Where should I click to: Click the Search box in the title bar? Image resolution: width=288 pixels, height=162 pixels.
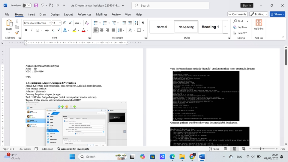[170, 5]
